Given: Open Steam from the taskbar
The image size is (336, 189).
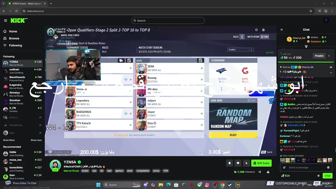Looking at the screenshot, I should [230, 185].
